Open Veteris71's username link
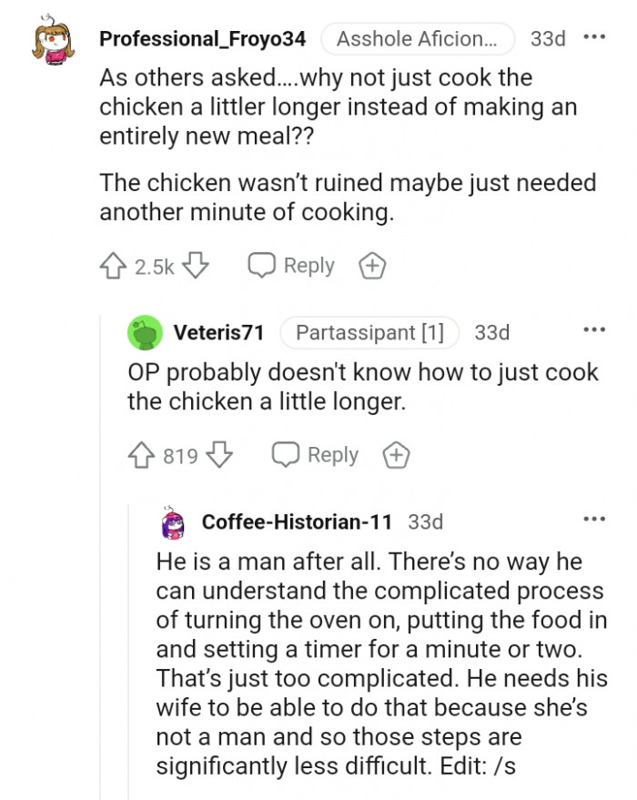This screenshot has width=637, height=800. [218, 332]
